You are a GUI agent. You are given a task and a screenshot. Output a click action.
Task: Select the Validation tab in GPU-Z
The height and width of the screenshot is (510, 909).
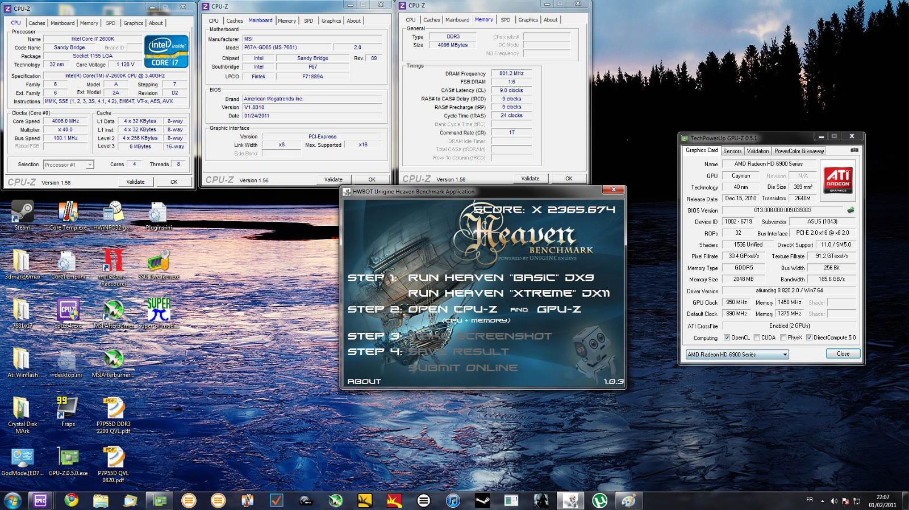point(758,151)
